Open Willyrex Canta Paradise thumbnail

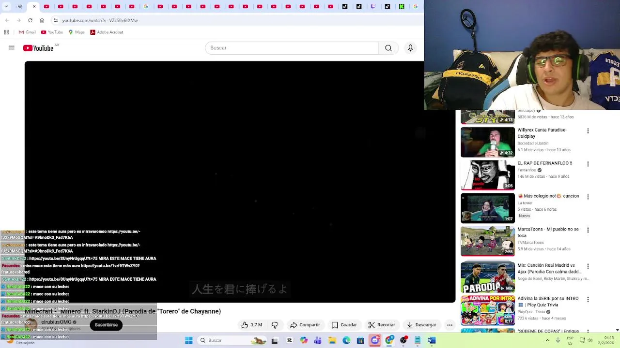point(488,142)
